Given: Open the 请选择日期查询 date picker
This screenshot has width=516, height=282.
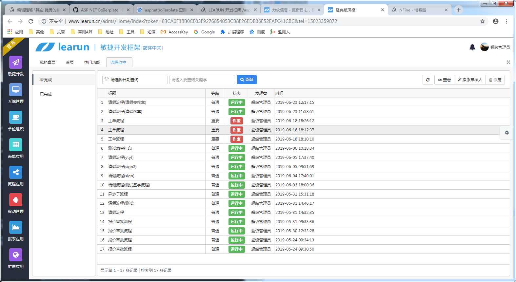Looking at the screenshot, I should pyautogui.click(x=135, y=80).
